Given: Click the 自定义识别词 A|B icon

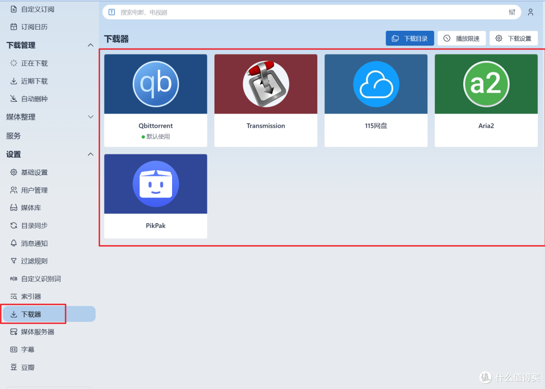Looking at the screenshot, I should click(x=14, y=279).
